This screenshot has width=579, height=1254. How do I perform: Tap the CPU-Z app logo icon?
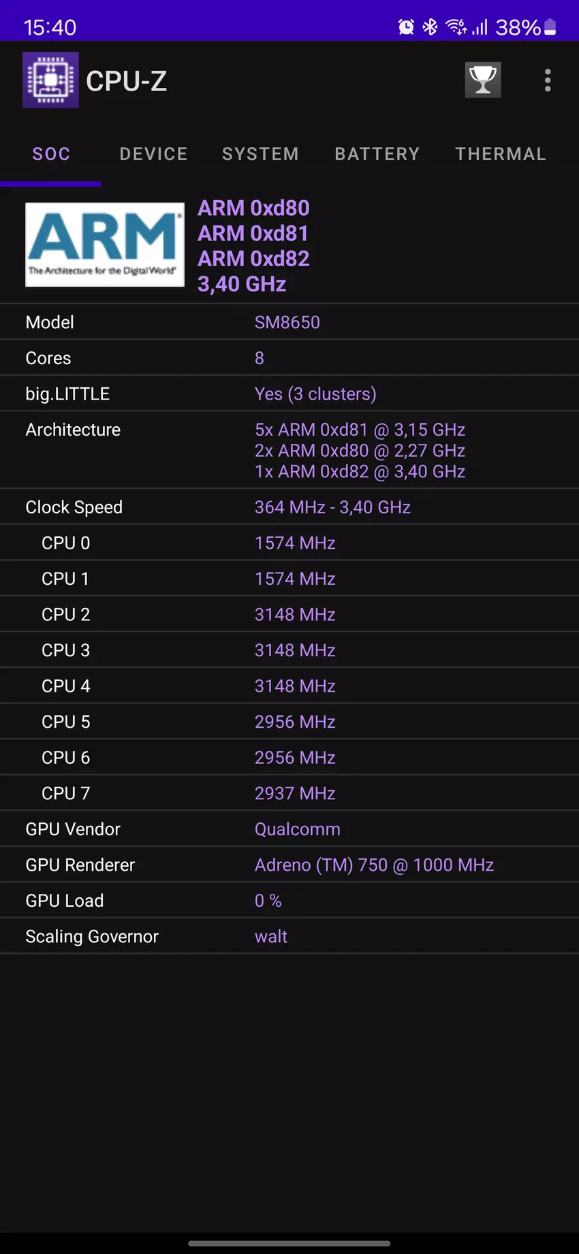[x=50, y=80]
